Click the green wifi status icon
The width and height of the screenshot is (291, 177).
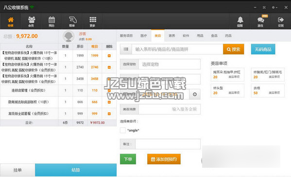pyautogui.click(x=32, y=7)
